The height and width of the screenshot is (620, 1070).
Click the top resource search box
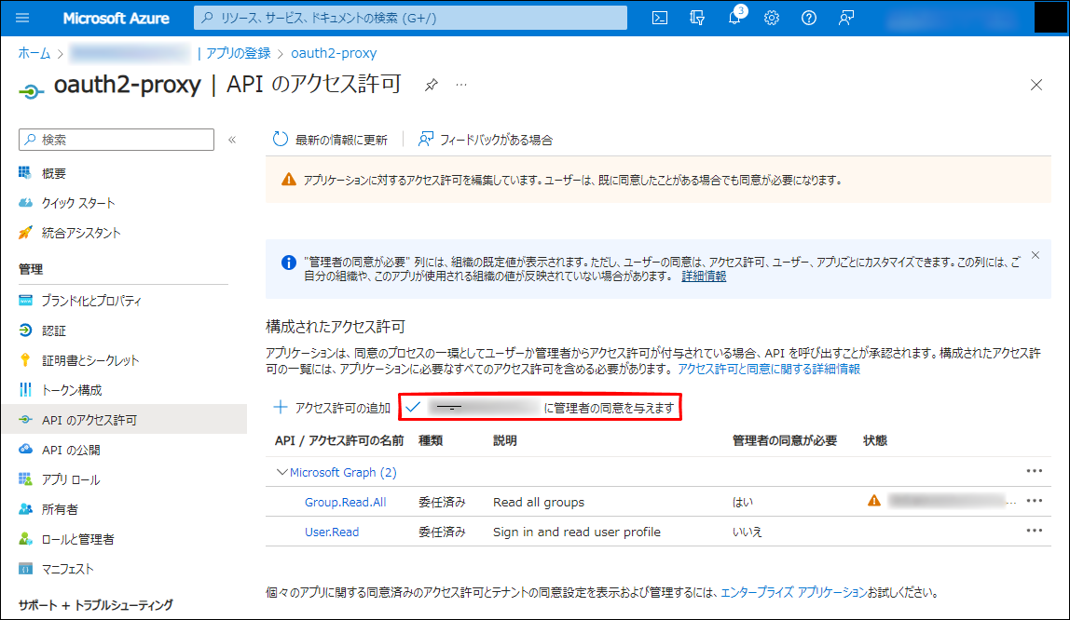410,18
